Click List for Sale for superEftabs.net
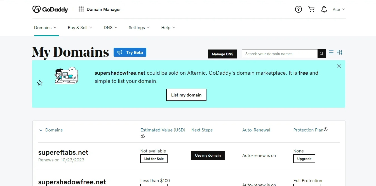 [x=154, y=159]
